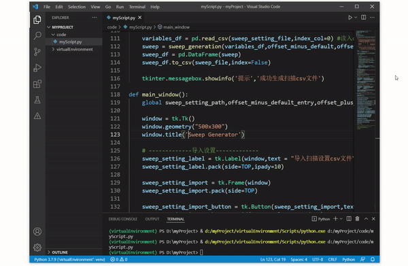
Task: Open the Selection menu
Action: click(x=77, y=7)
